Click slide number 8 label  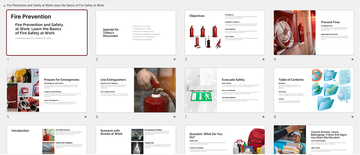click(275, 117)
